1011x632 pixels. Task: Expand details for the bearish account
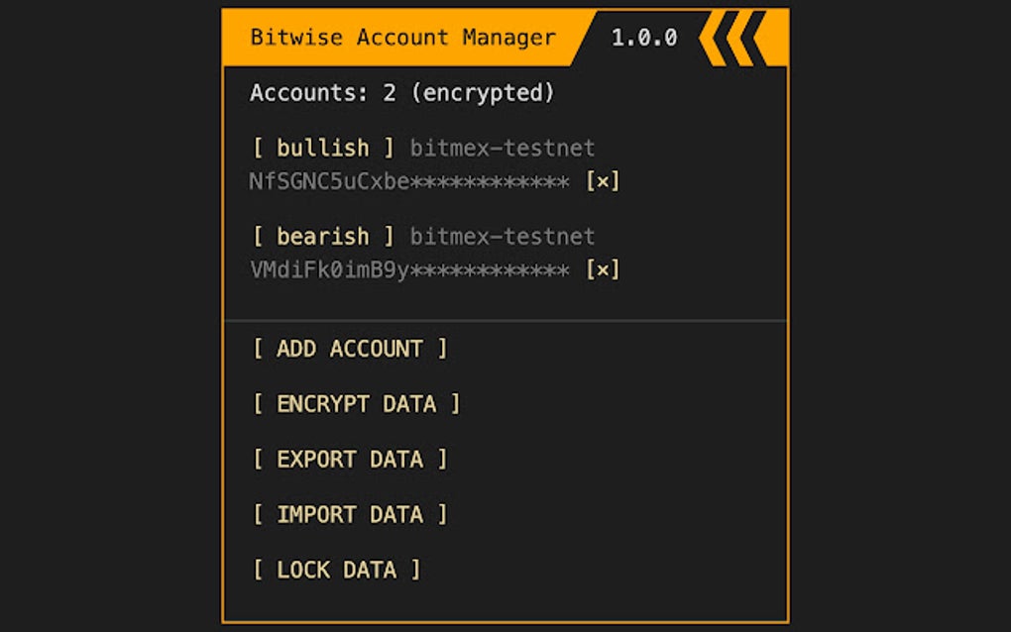[x=322, y=236]
